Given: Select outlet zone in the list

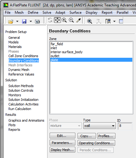Looking at the screenshot, I should click(91, 56).
